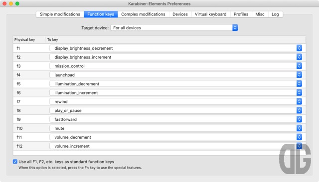Expand the f11 volume_decrement selector

tap(175, 137)
